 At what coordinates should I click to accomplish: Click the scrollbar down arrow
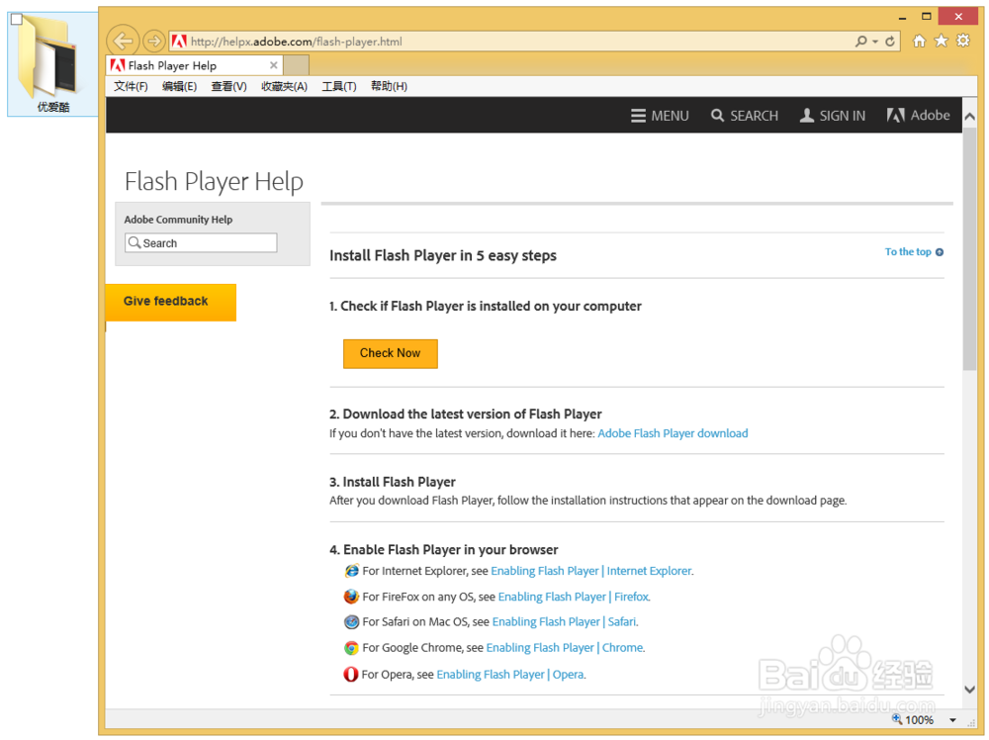coord(969,690)
